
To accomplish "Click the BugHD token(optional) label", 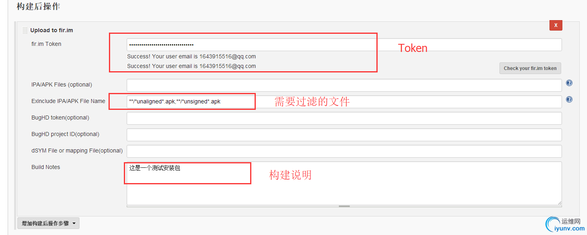I will coord(60,117).
